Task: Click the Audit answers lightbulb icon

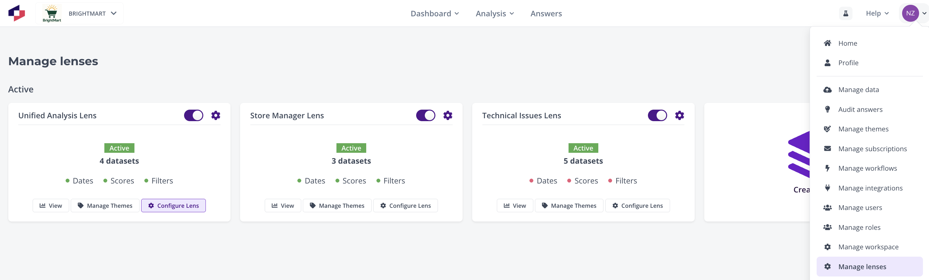Action: pyautogui.click(x=827, y=109)
